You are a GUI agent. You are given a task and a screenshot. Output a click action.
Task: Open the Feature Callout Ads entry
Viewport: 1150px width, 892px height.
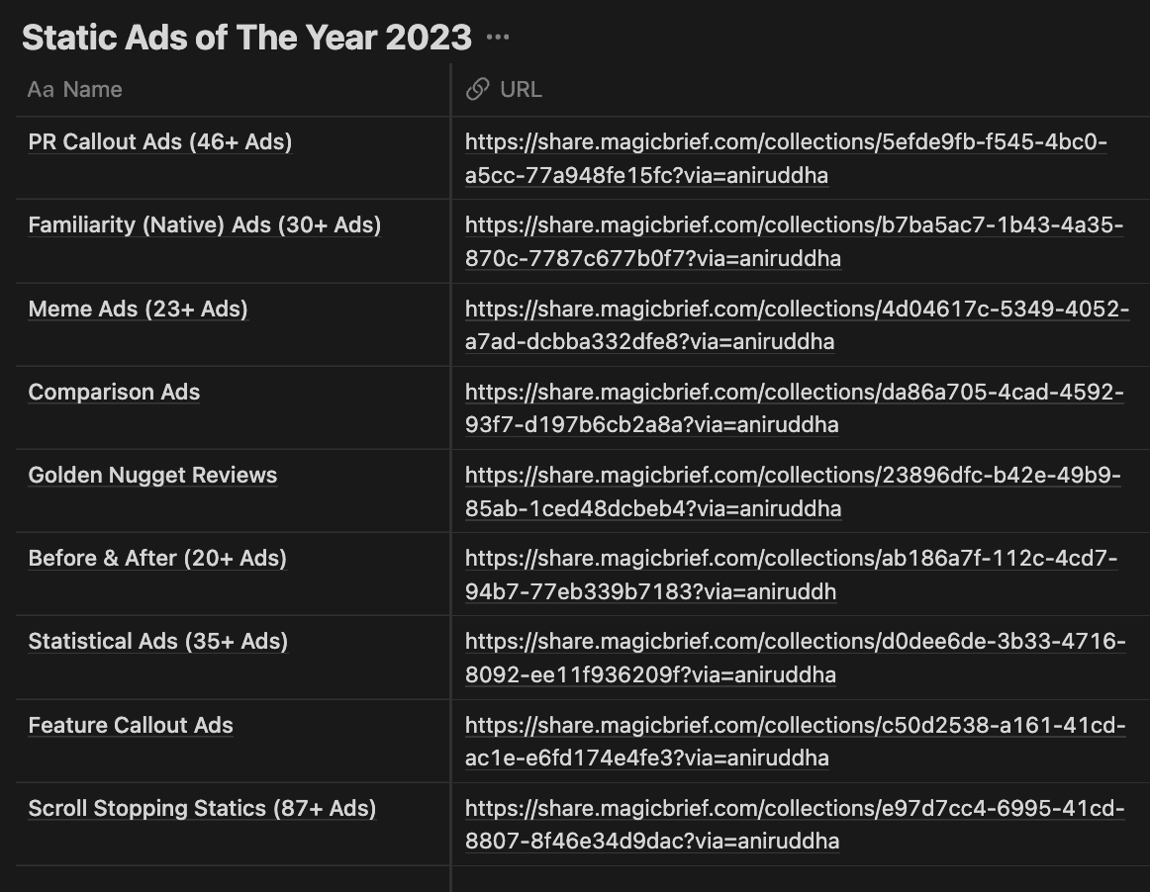pyautogui.click(x=131, y=725)
